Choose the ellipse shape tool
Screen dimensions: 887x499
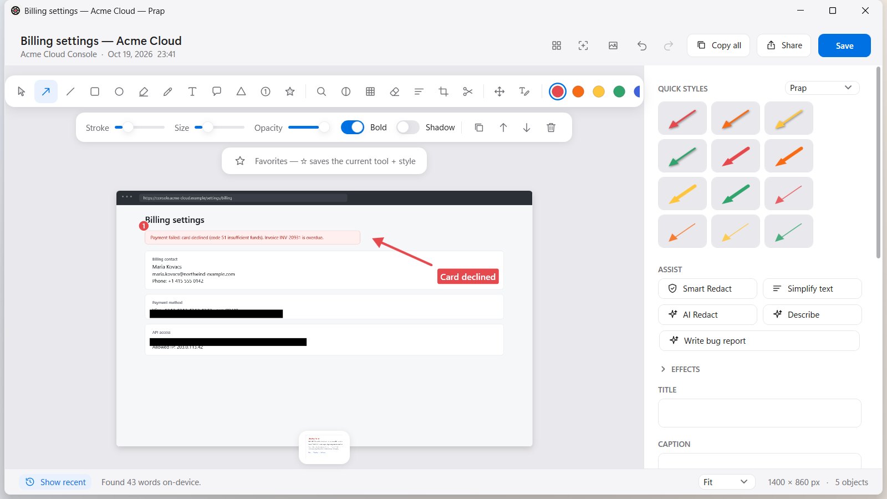coord(119,91)
